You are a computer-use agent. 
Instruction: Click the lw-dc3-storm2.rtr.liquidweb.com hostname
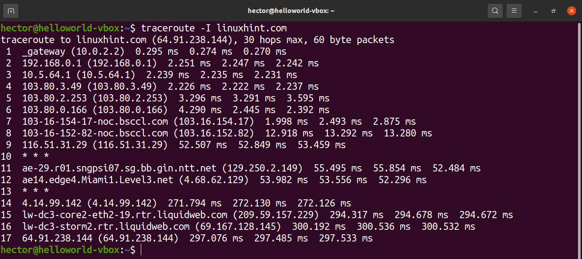click(106, 227)
